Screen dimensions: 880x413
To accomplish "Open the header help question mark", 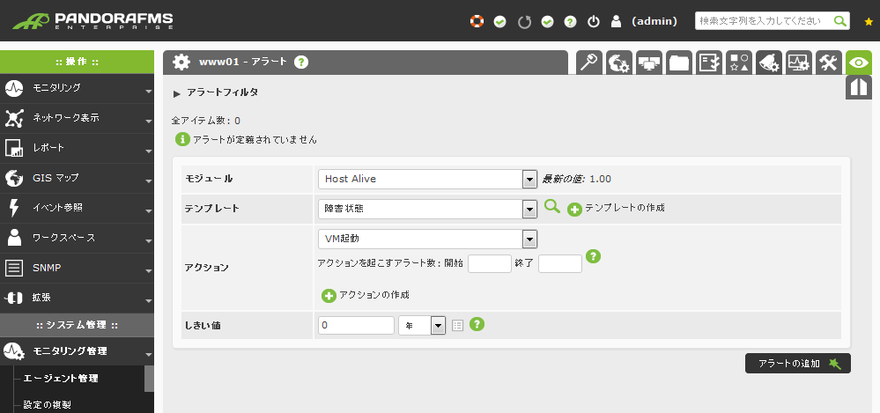I will [570, 22].
